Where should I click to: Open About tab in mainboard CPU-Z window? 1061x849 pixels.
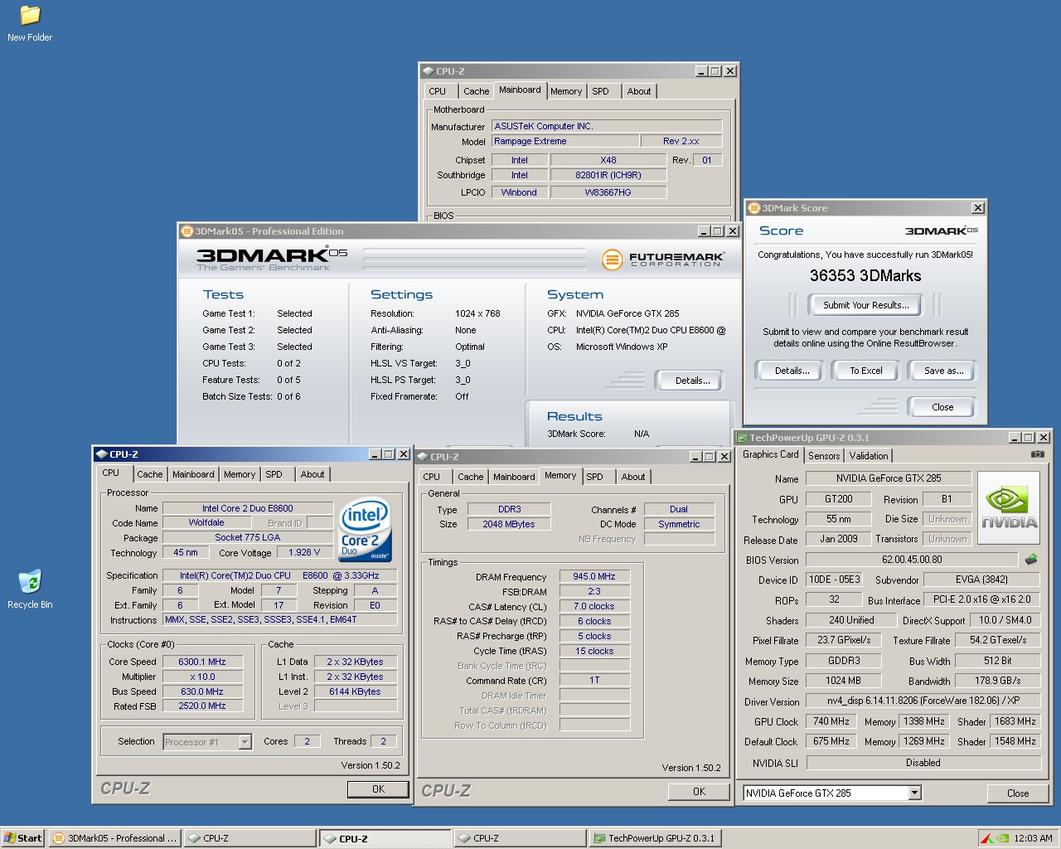tap(638, 91)
